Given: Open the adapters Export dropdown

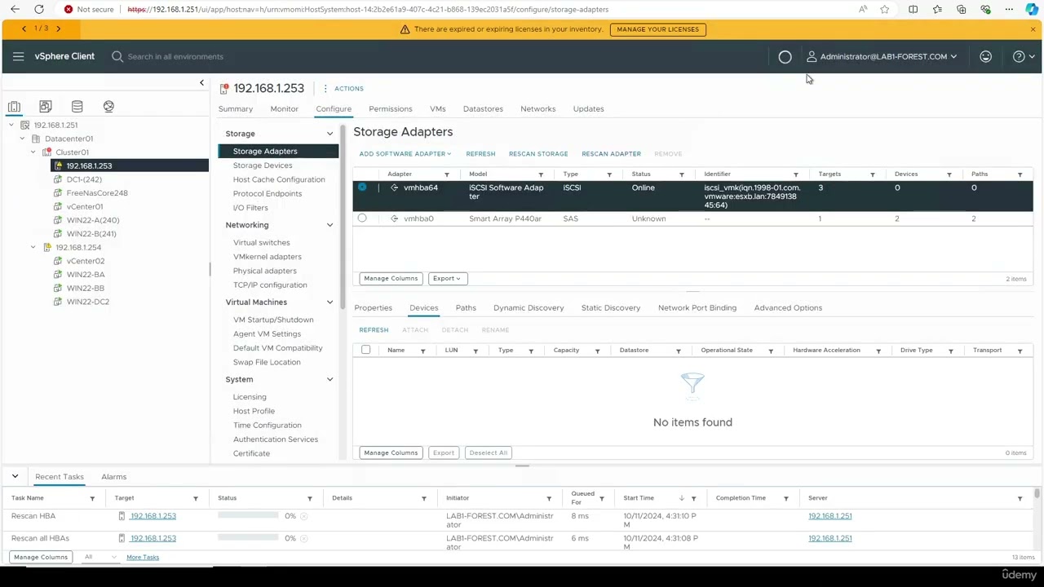Looking at the screenshot, I should 447,279.
